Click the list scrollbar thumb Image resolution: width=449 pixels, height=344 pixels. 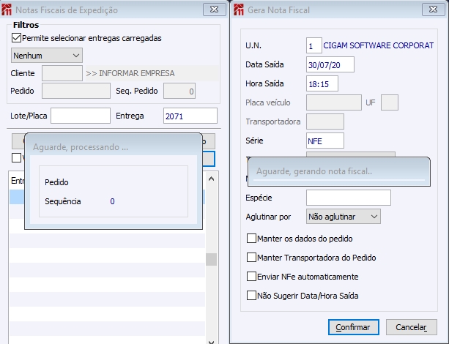click(x=212, y=259)
